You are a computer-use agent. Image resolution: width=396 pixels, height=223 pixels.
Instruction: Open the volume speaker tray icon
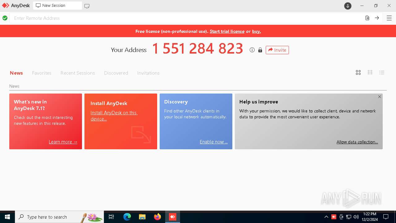[356, 217]
